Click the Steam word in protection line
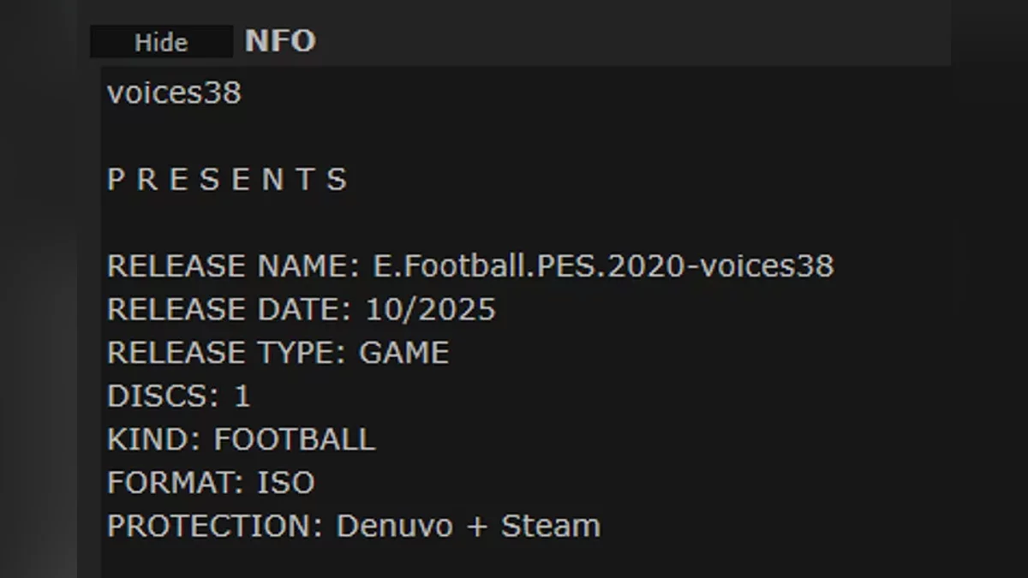1028x578 pixels. 550,526
